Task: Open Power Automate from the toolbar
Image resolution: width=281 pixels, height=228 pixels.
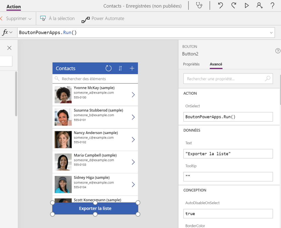Action: [x=103, y=18]
